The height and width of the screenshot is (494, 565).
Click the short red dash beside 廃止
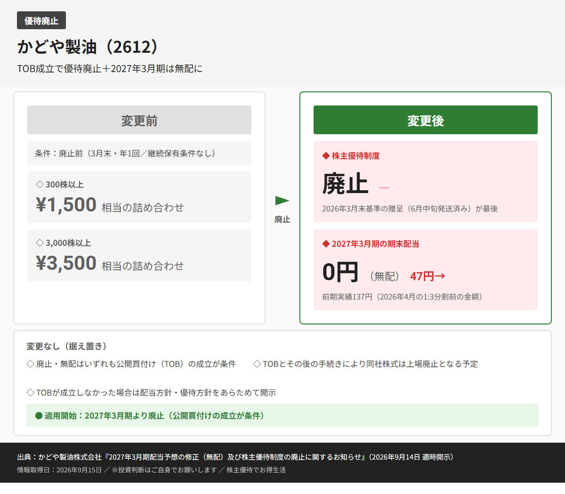384,188
